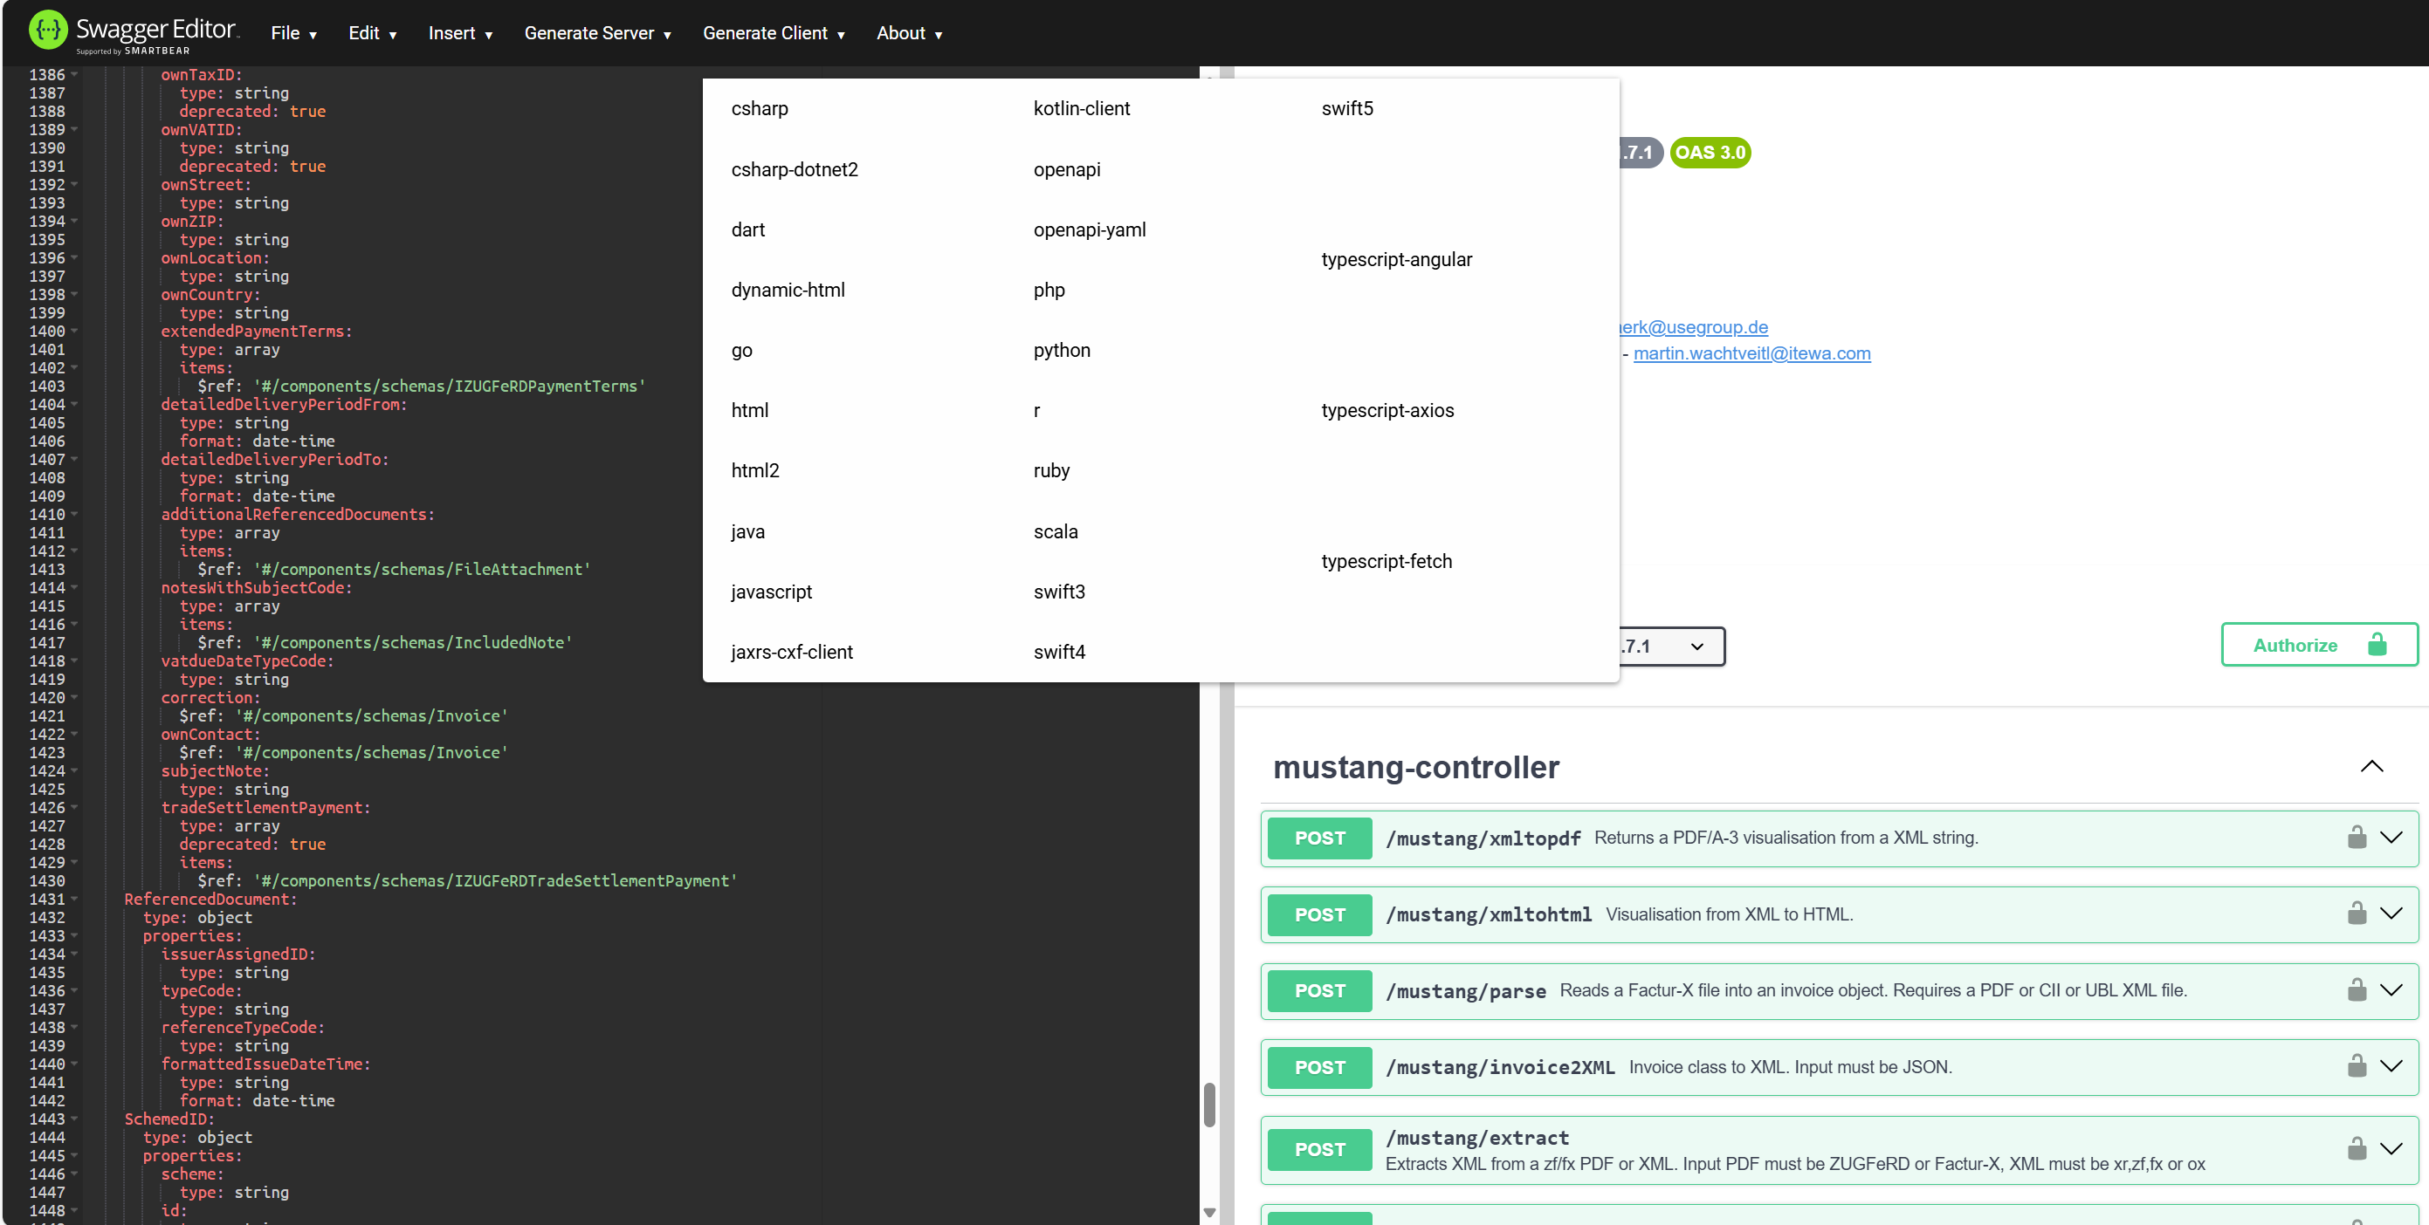Screen dimensions: 2429x1225
Task: Click the lock icon on /mustang/extract endpoint
Action: pos(2357,1147)
